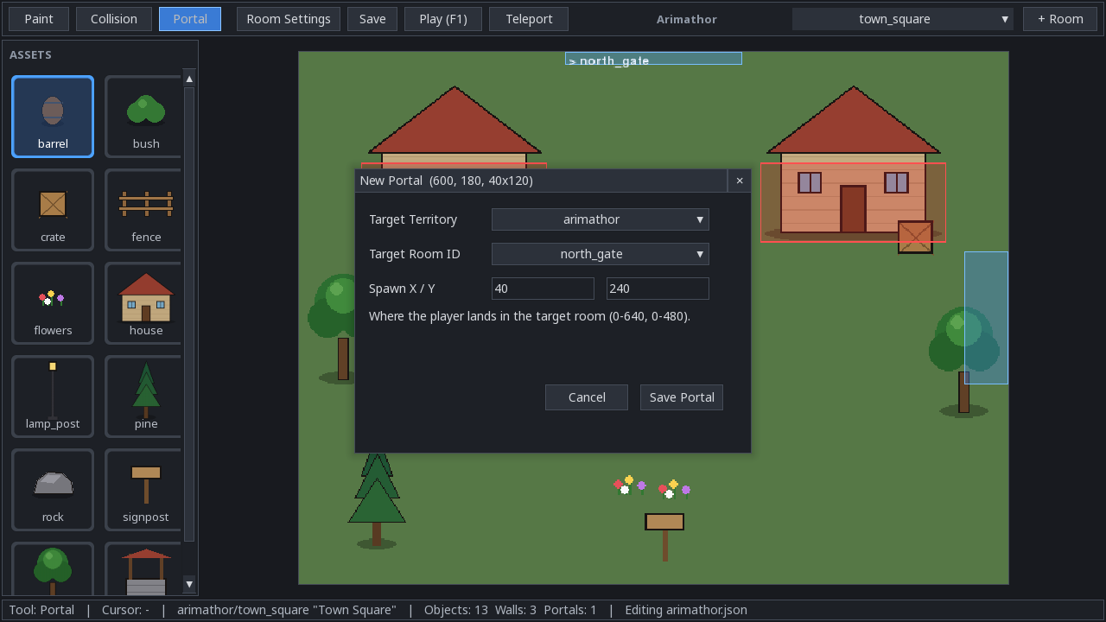The height and width of the screenshot is (622, 1106).
Task: Cancel the New Portal dialog
Action: tap(587, 397)
